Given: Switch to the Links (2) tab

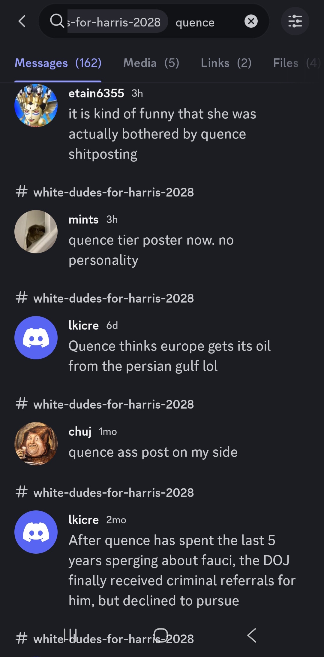Looking at the screenshot, I should [226, 63].
